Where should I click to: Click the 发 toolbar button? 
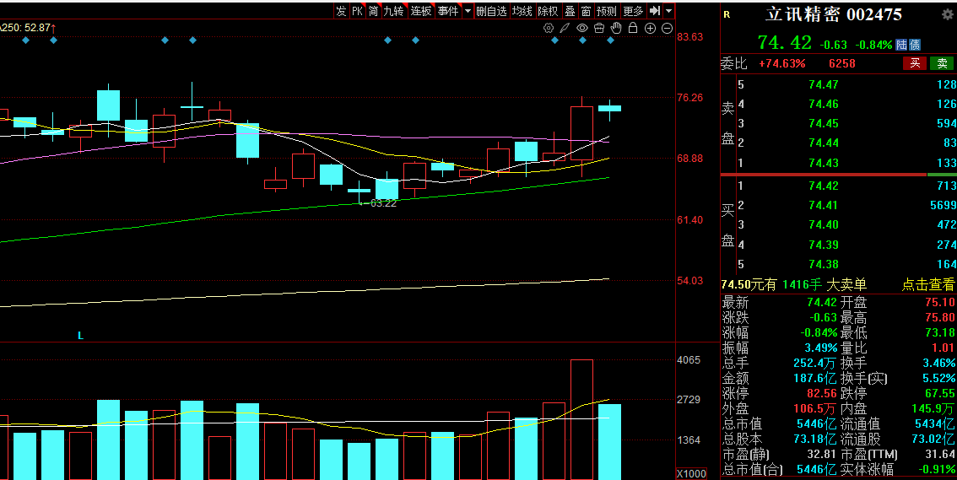click(x=341, y=11)
